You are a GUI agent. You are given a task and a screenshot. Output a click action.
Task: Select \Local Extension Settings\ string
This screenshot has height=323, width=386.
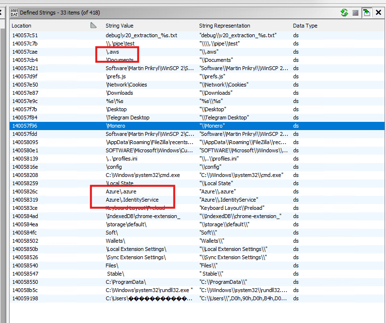pos(136,249)
